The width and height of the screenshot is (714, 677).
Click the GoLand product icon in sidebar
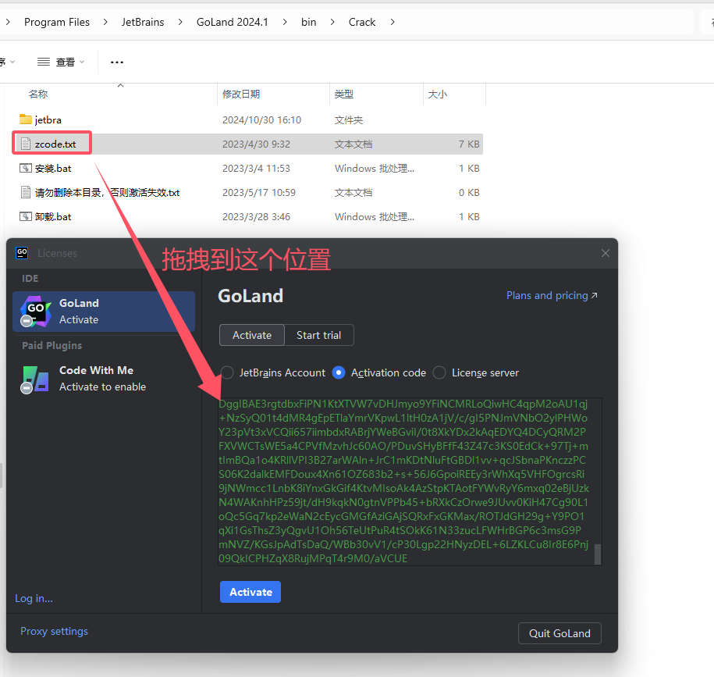(36, 312)
